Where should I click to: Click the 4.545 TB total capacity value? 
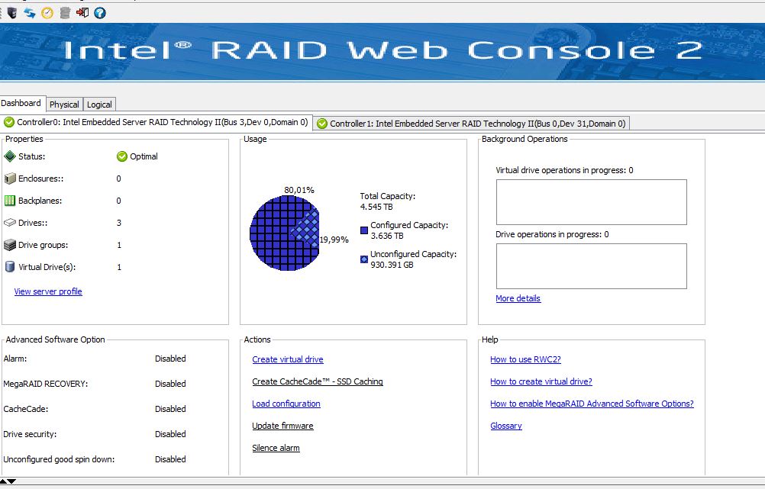coord(376,207)
